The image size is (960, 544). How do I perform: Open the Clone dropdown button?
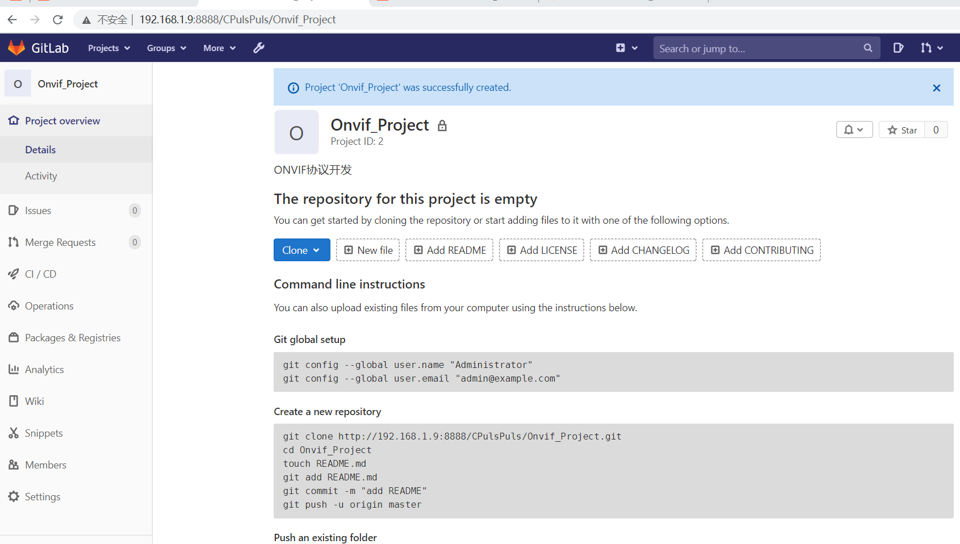click(302, 250)
